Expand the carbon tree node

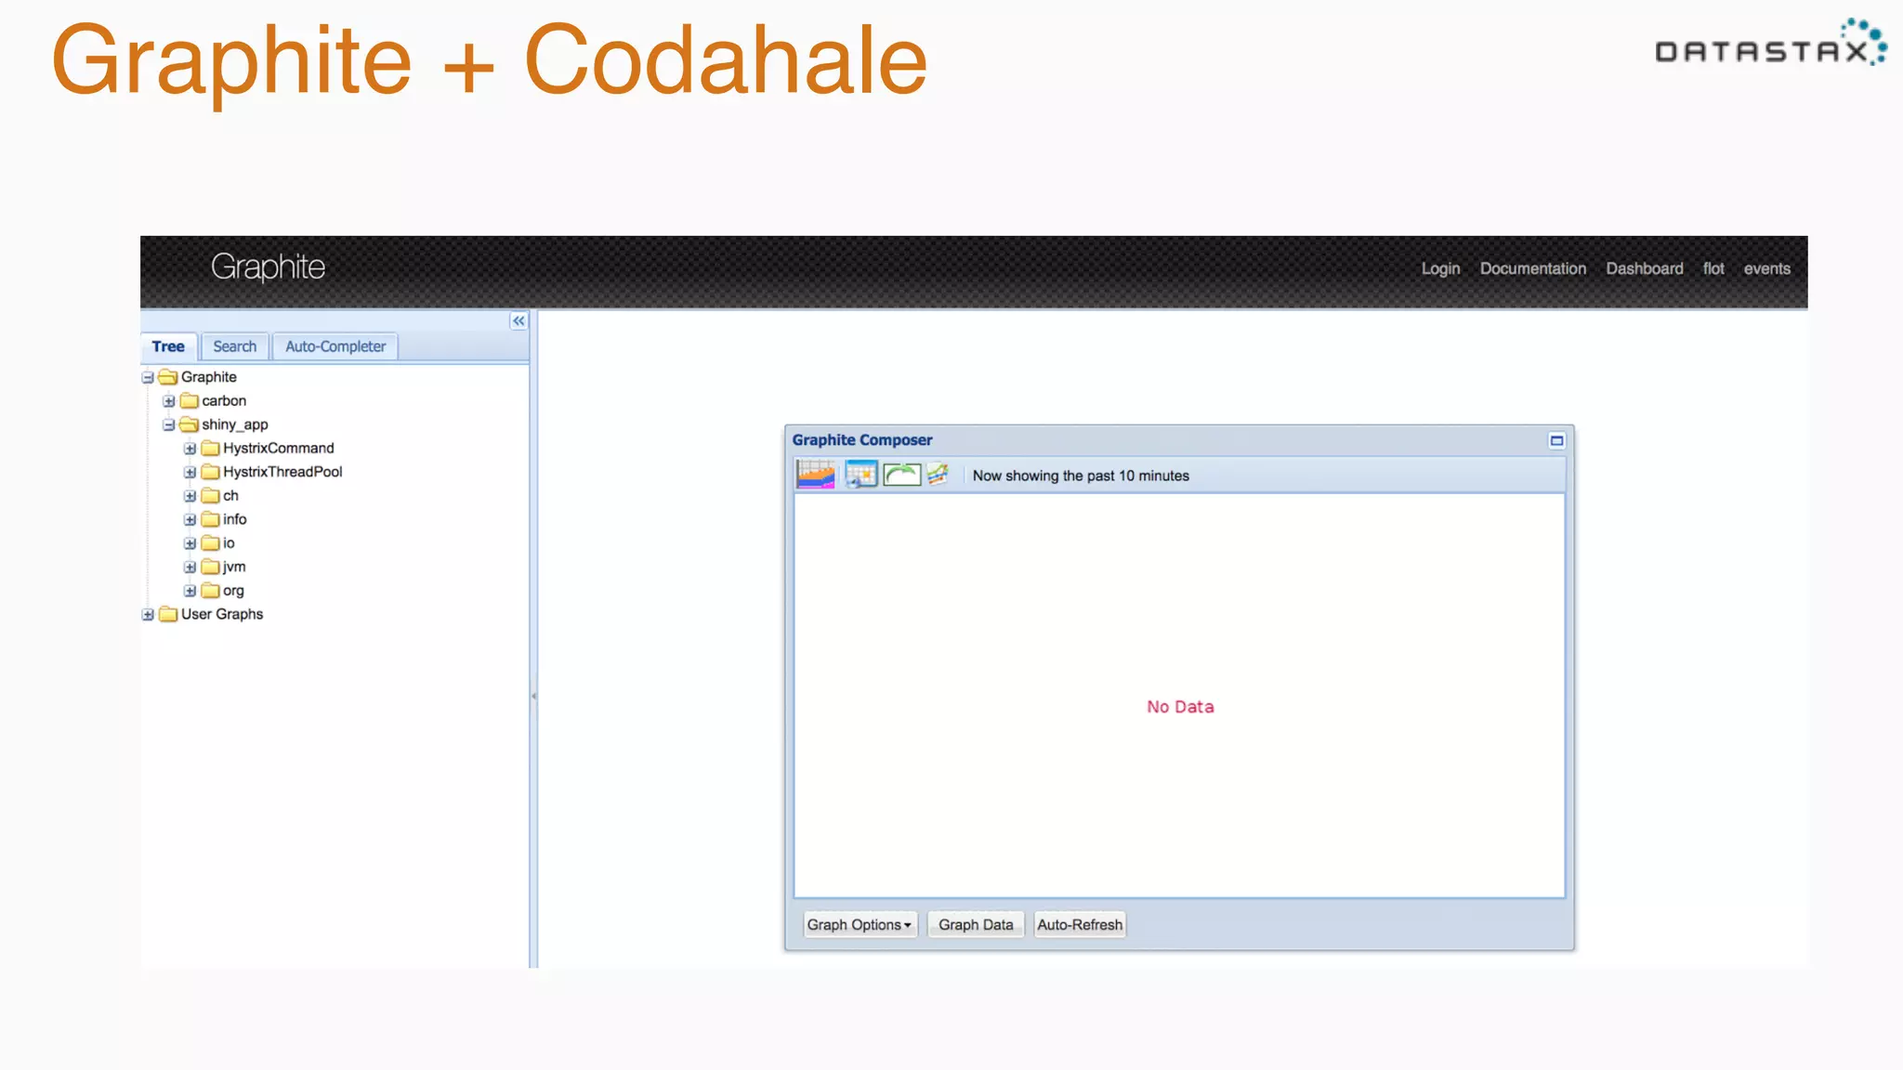pyautogui.click(x=169, y=401)
